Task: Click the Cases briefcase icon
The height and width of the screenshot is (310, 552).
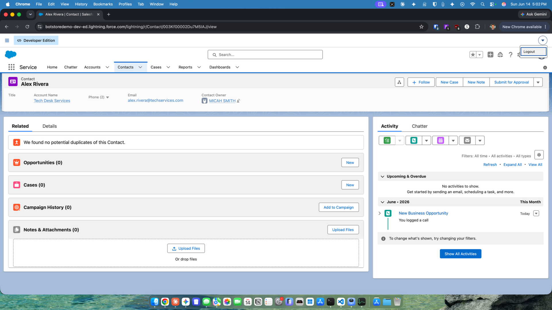Action: (x=17, y=185)
